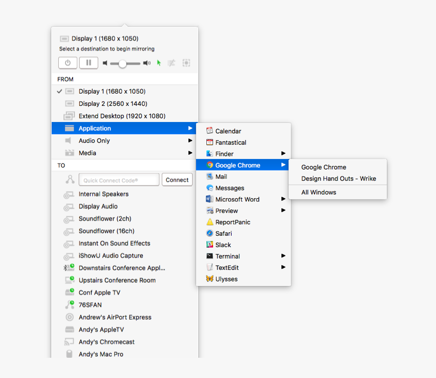
Task: Click volume slider track right of knob
Action: click(x=133, y=64)
